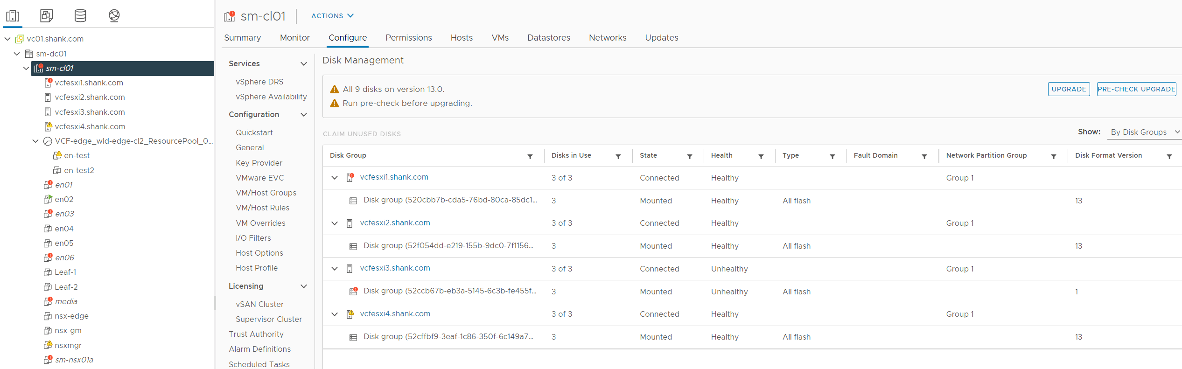Open vSAN Cluster licensing page
1182x369 pixels.
259,304
